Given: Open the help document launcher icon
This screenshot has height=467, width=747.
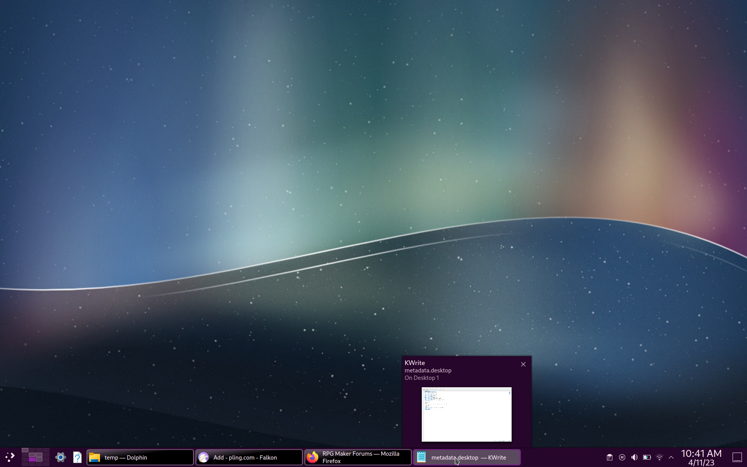Looking at the screenshot, I should pos(77,457).
